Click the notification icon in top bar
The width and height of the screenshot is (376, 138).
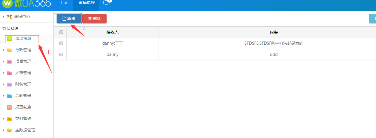(106, 3)
